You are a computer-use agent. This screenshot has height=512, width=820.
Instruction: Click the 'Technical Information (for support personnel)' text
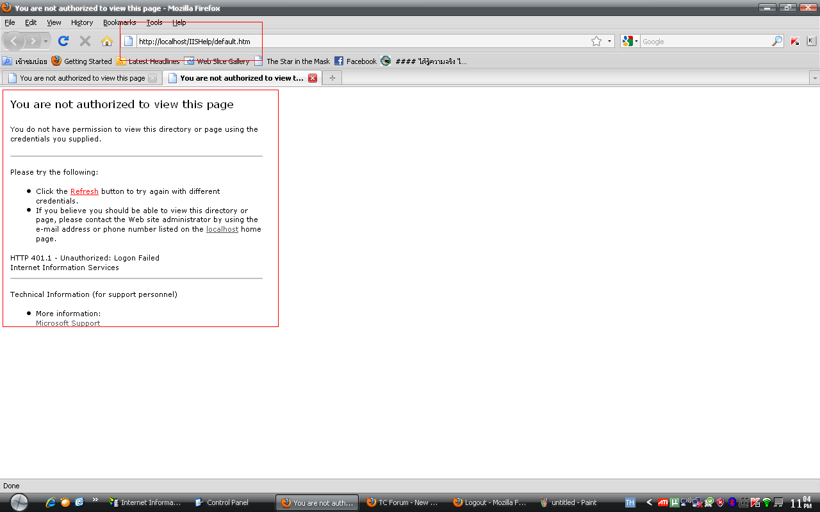point(94,294)
